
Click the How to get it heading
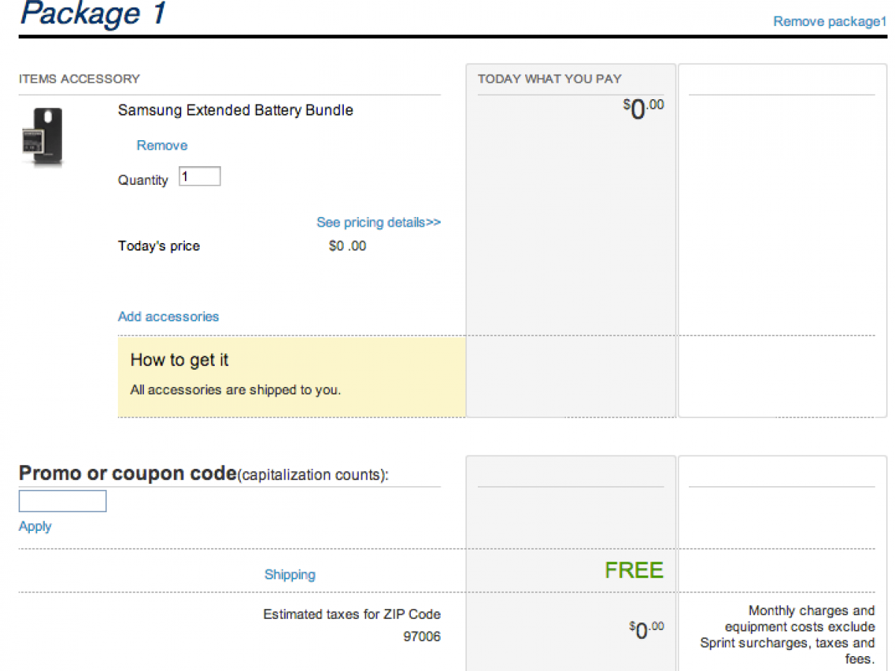click(x=179, y=360)
